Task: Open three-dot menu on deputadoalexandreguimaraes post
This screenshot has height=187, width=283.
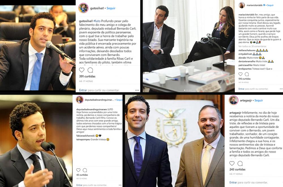Action: pyautogui.click(x=120, y=185)
